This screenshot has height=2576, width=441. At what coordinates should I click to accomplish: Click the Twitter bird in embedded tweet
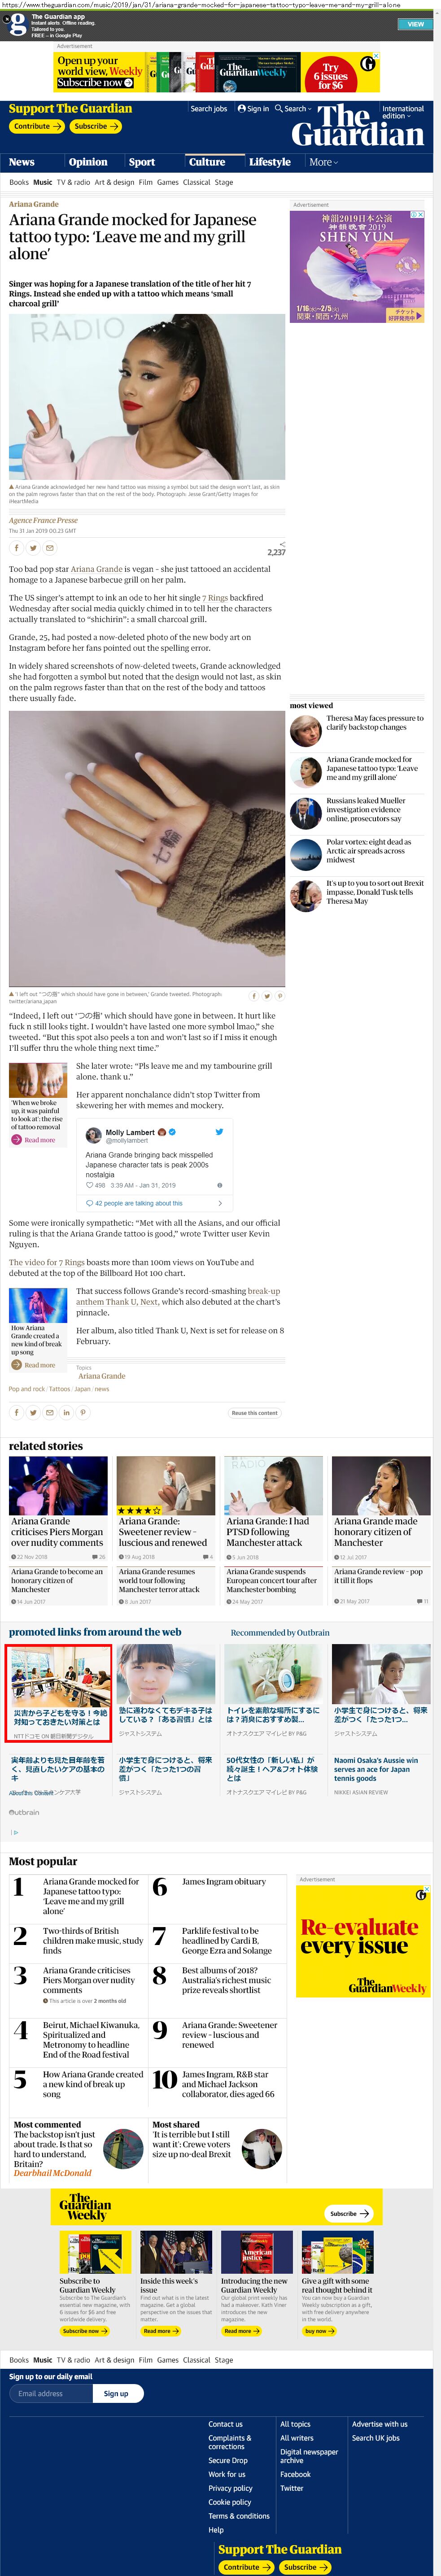(x=220, y=1131)
